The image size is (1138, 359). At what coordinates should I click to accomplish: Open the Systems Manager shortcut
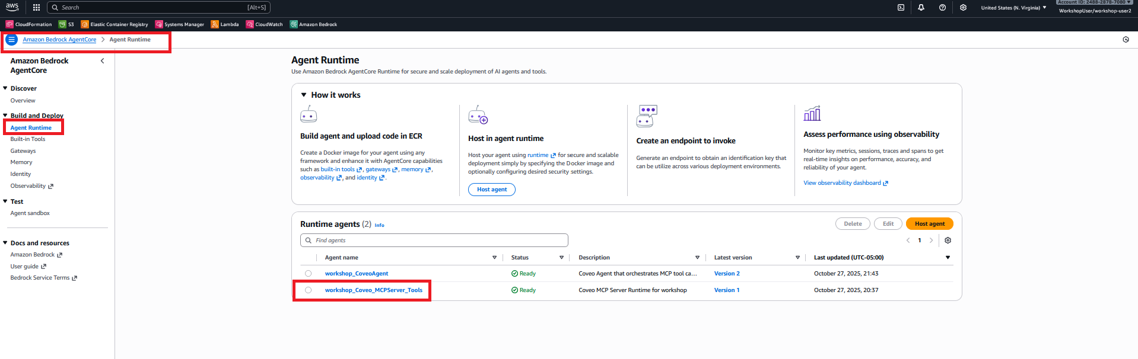pos(180,24)
